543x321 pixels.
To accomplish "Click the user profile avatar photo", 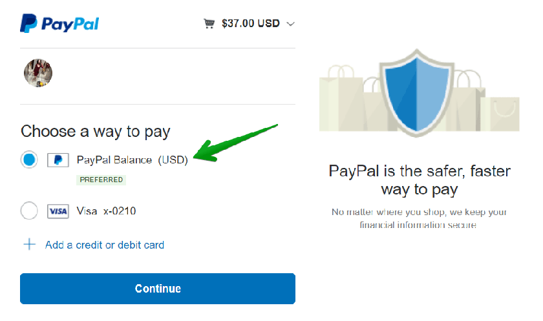I will (37, 73).
